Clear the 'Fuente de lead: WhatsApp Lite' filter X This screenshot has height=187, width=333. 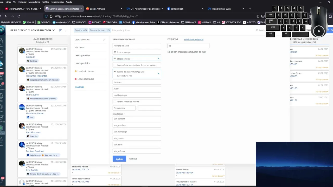[158, 74]
